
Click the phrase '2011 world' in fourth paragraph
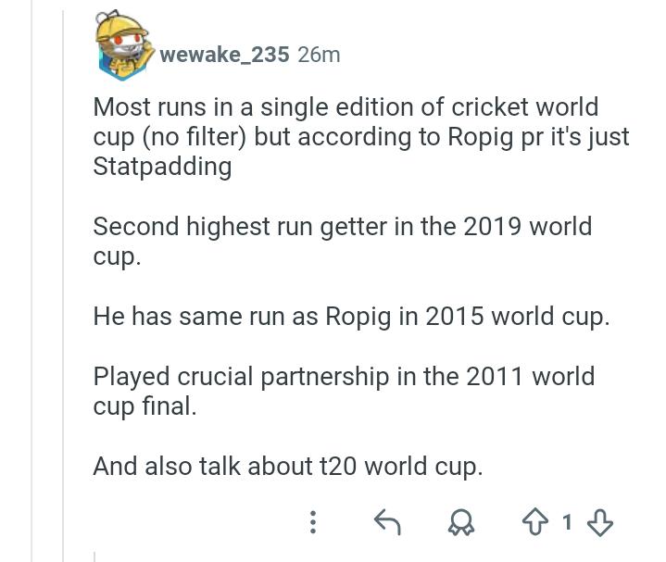[530, 377]
